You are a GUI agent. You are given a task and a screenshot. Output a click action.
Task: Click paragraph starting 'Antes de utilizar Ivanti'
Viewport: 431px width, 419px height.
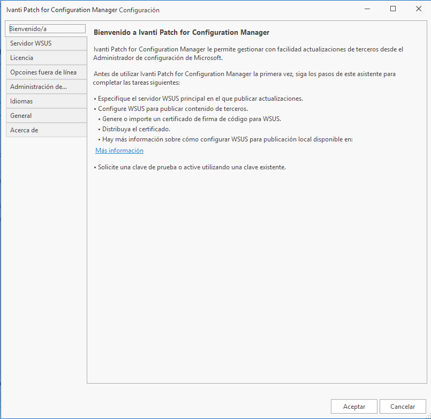[244, 78]
